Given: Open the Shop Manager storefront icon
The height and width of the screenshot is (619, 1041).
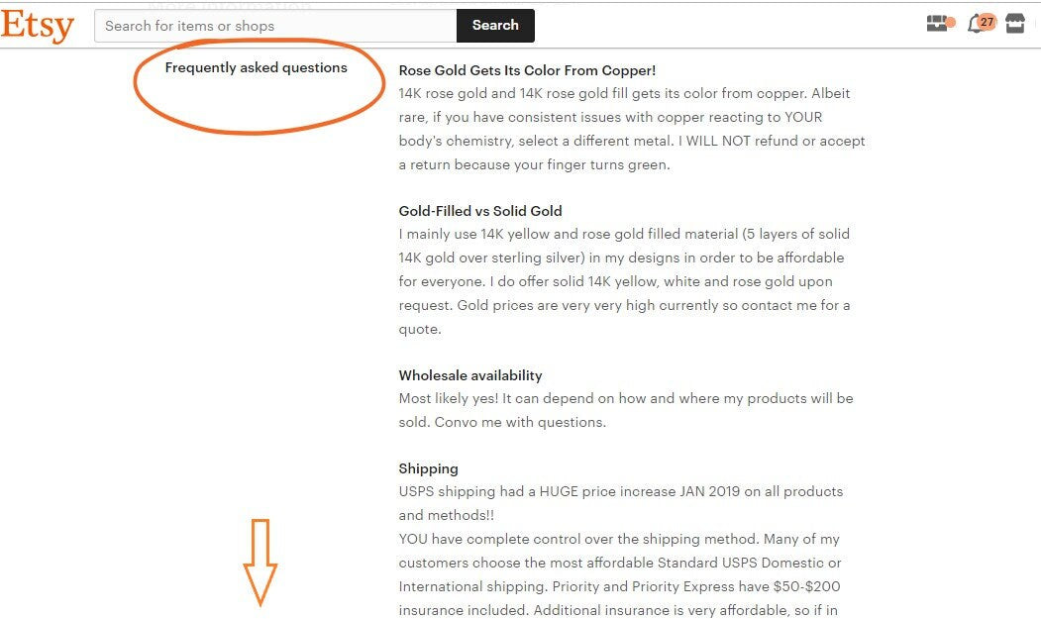Looking at the screenshot, I should click(x=1014, y=23).
